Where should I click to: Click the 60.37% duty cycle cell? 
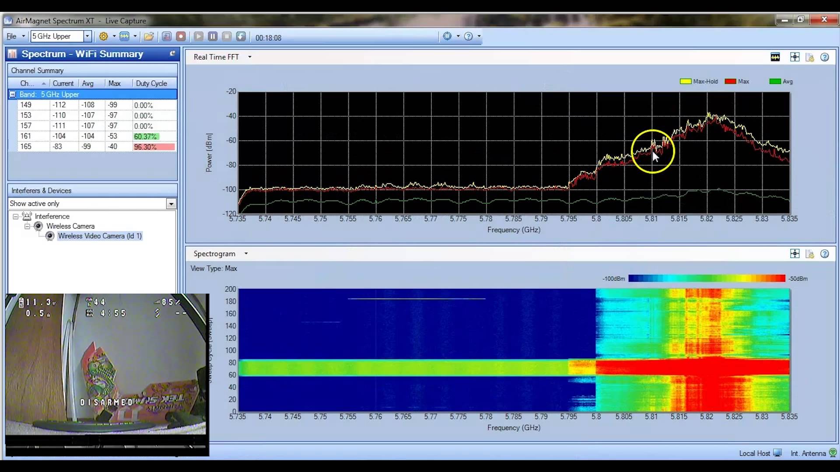click(154, 136)
